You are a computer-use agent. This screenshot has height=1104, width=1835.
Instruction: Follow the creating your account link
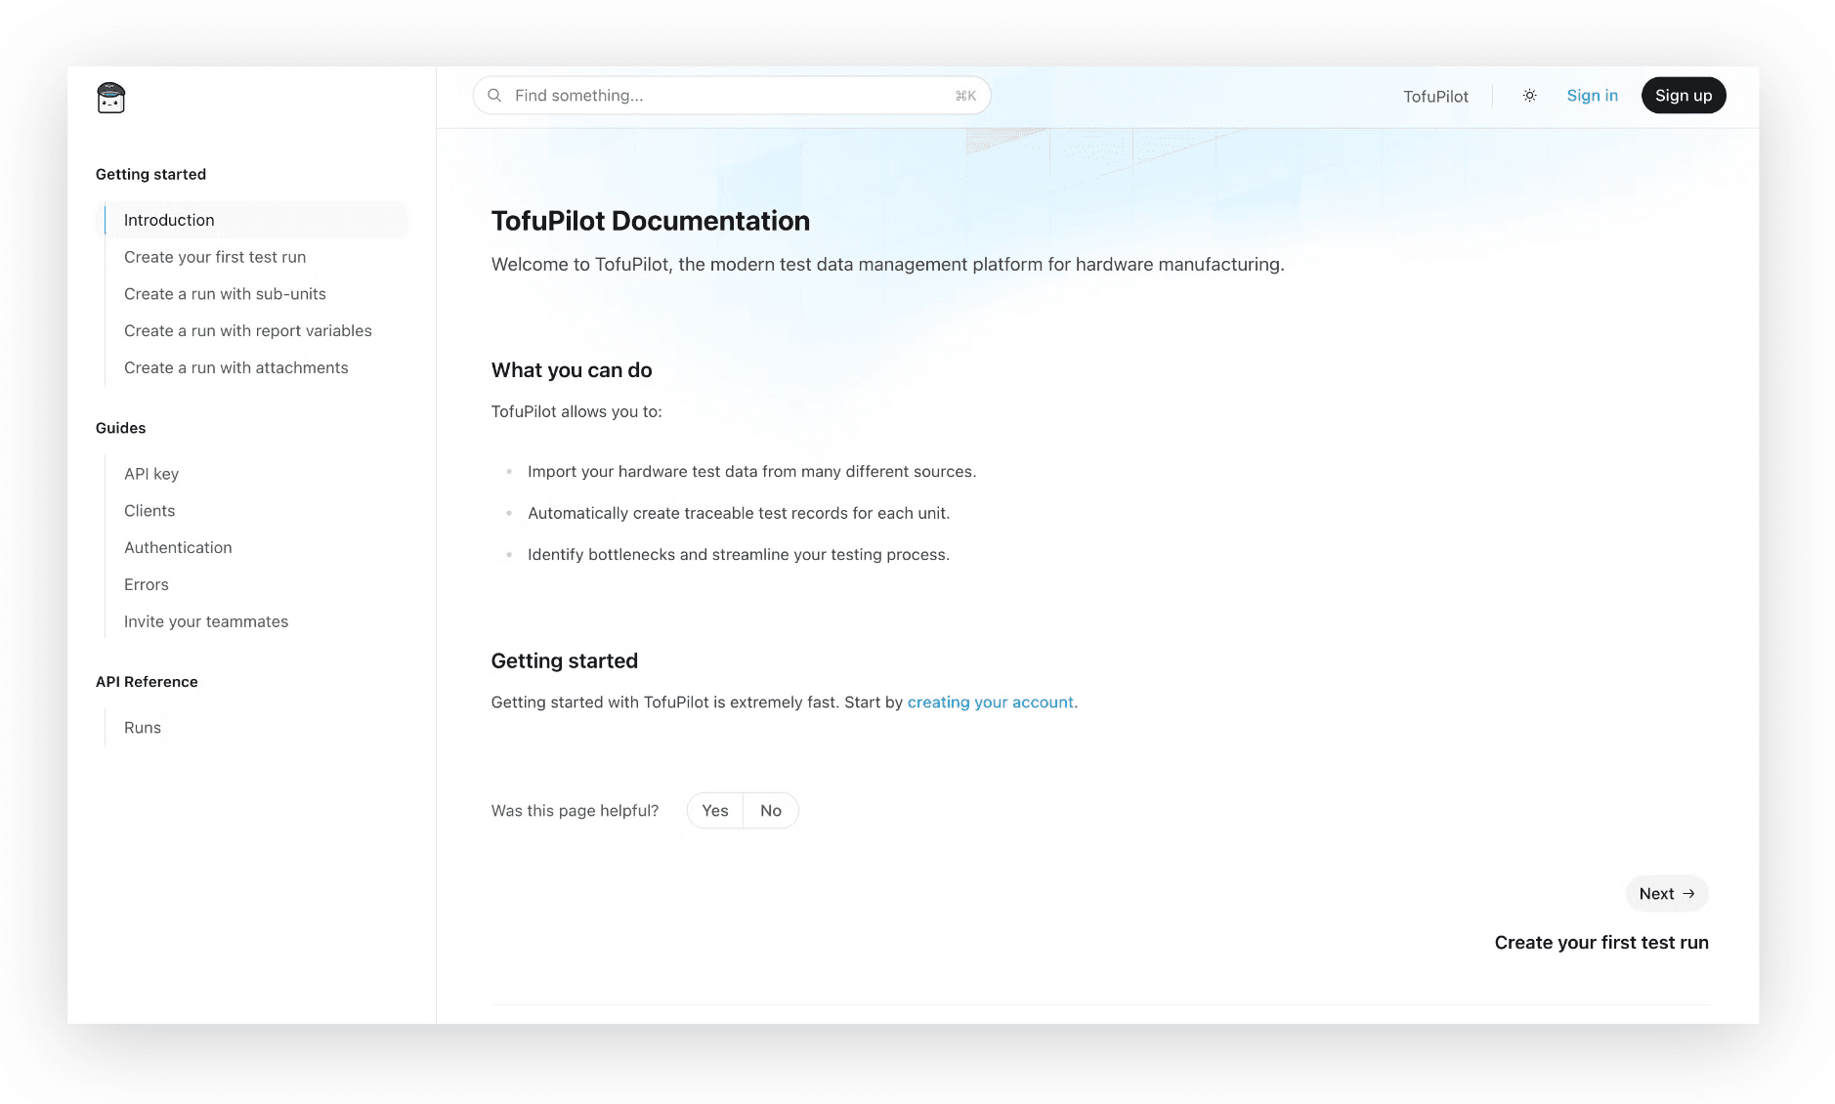pyautogui.click(x=991, y=701)
